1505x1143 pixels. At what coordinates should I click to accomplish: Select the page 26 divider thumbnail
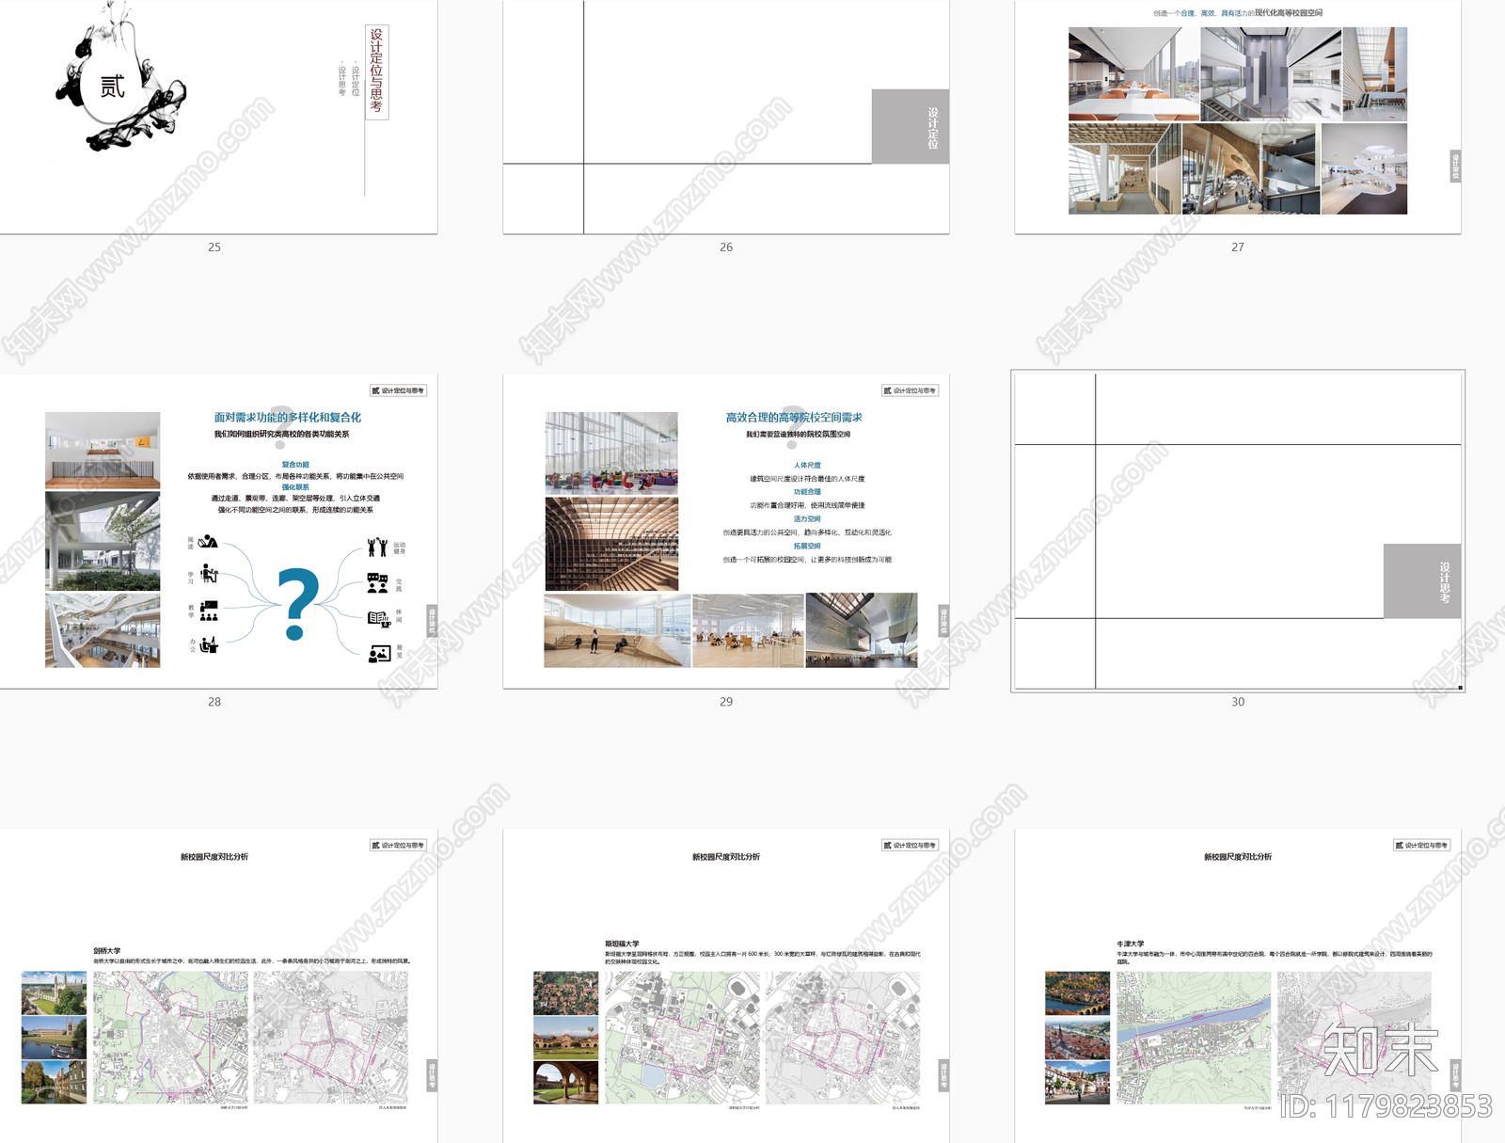pyautogui.click(x=725, y=117)
